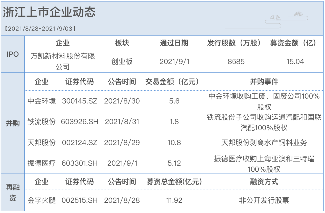Click the 通过日期 column header
Image resolution: width=325 pixels, height=213 pixels.
pos(174,43)
